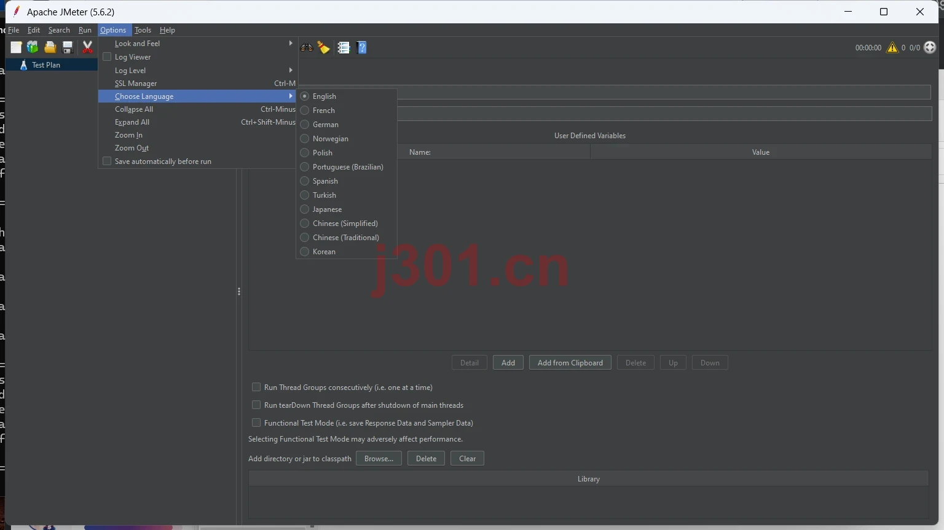The height and width of the screenshot is (530, 944).
Task: Click the New test plan toolbar icon
Action: [16, 47]
